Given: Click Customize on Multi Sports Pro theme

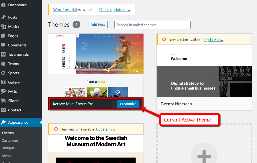Looking at the screenshot, I should [x=128, y=104].
